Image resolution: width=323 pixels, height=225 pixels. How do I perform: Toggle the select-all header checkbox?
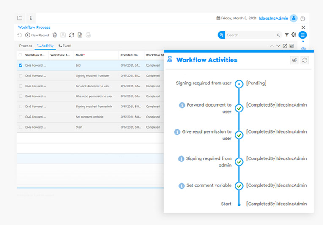point(20,55)
